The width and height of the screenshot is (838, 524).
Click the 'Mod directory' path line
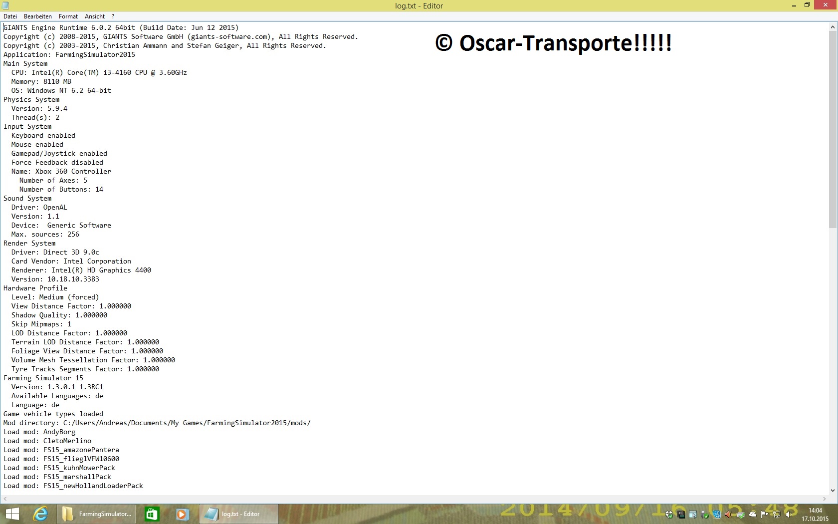coord(157,423)
